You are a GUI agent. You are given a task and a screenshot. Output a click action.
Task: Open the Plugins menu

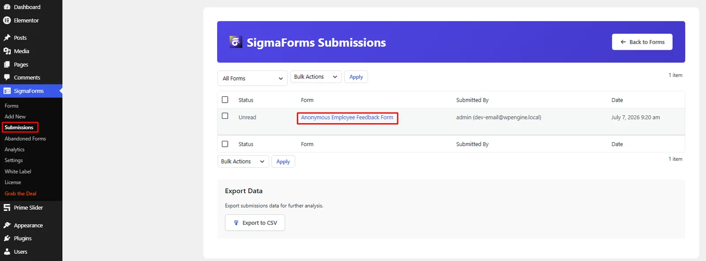pos(23,239)
